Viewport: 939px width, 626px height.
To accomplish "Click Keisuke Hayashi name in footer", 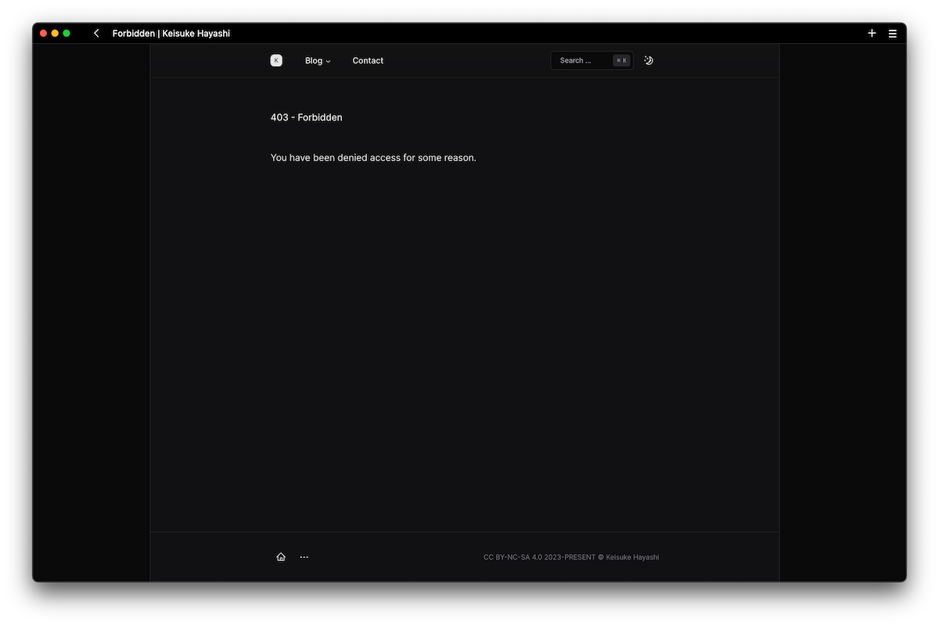I will tap(633, 557).
